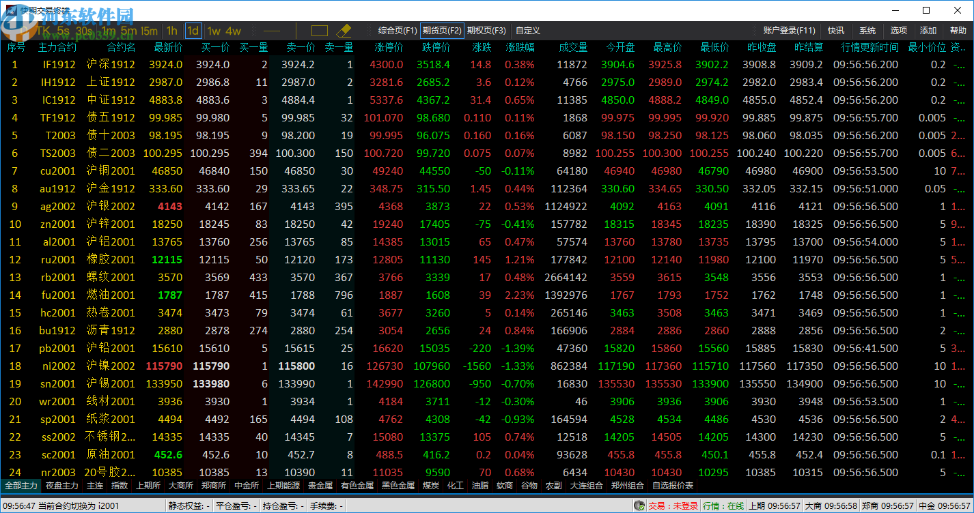
Task: Open the 大商所 exchange tab
Action: 181,486
